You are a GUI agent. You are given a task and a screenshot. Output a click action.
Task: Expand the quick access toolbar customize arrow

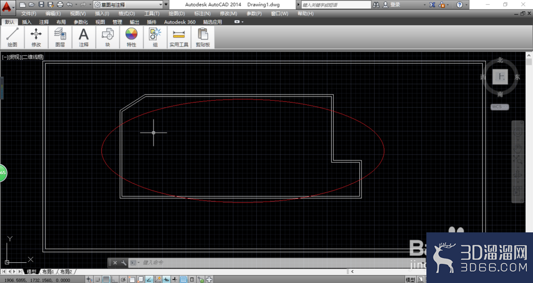click(x=166, y=5)
